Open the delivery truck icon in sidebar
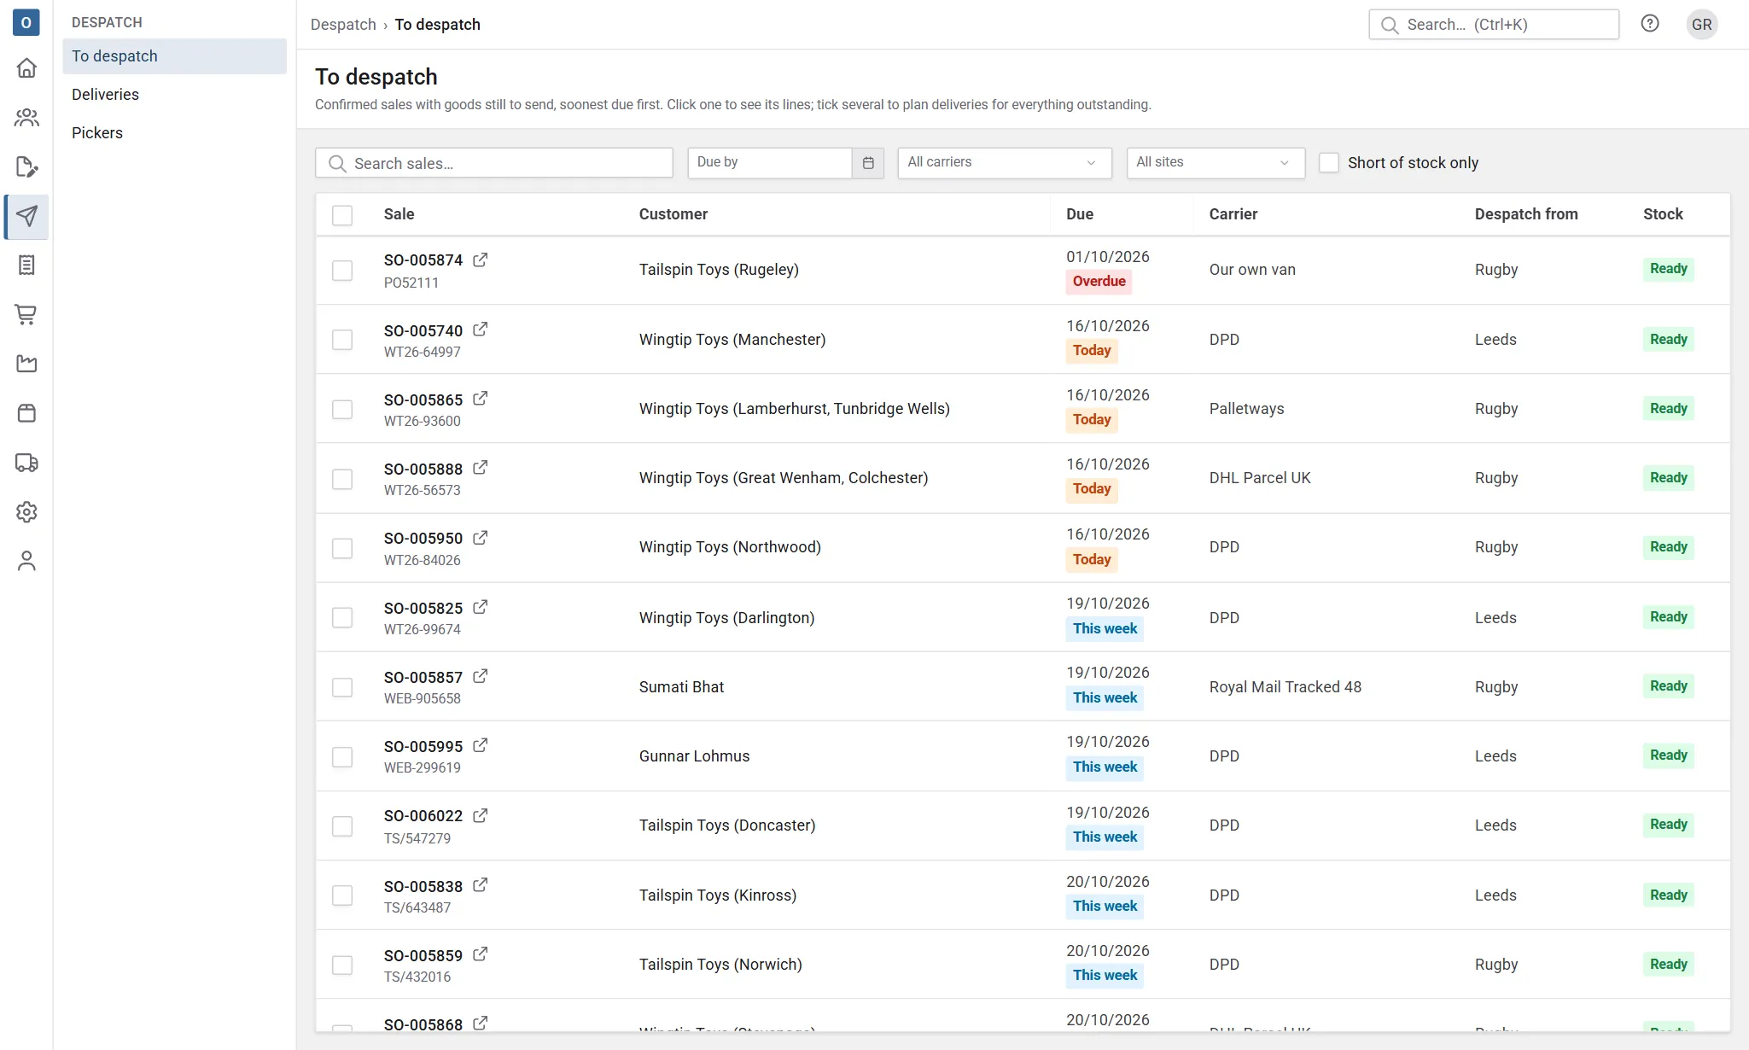Screen dimensions: 1749x1050 click(26, 463)
